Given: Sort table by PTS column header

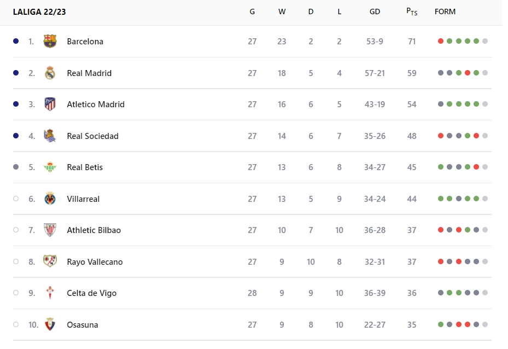Looking at the screenshot, I should click(x=412, y=11).
